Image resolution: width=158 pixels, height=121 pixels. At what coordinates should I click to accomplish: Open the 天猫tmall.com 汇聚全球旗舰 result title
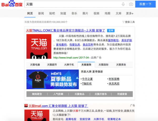tap(58, 106)
